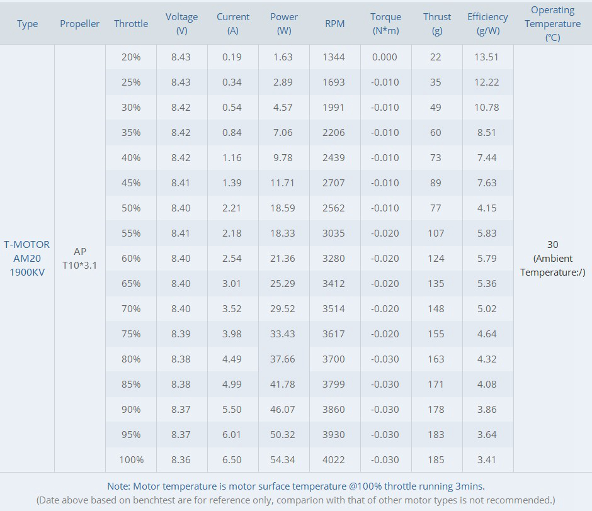Click the Voltage (V) column header
This screenshot has height=511, width=592.
point(181,24)
